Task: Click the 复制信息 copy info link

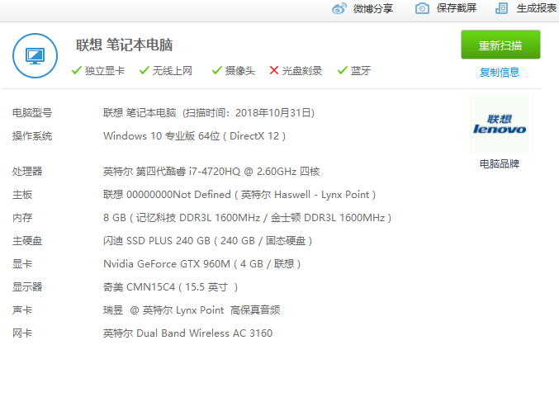Action: click(499, 73)
